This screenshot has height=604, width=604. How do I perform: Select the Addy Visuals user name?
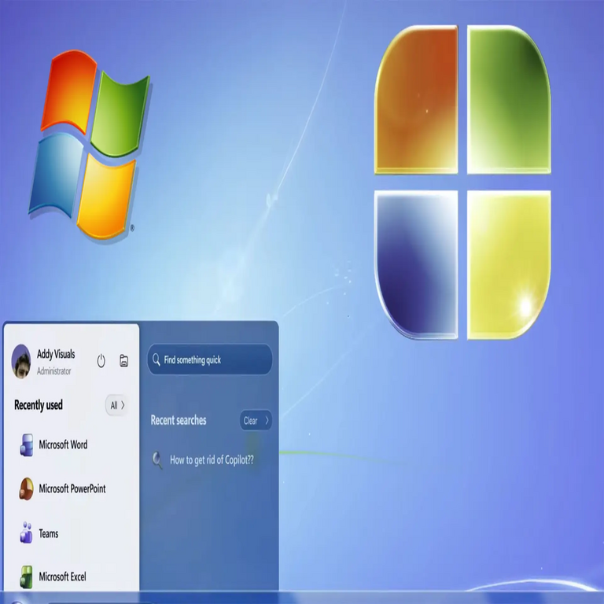pyautogui.click(x=56, y=354)
